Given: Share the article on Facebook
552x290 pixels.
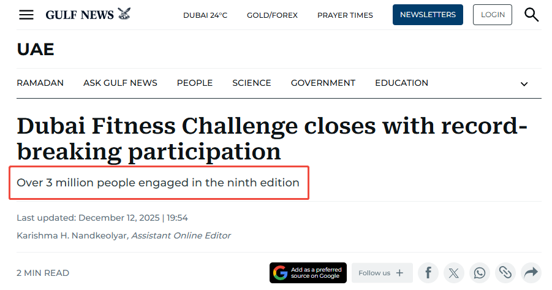Looking at the screenshot, I should [428, 273].
